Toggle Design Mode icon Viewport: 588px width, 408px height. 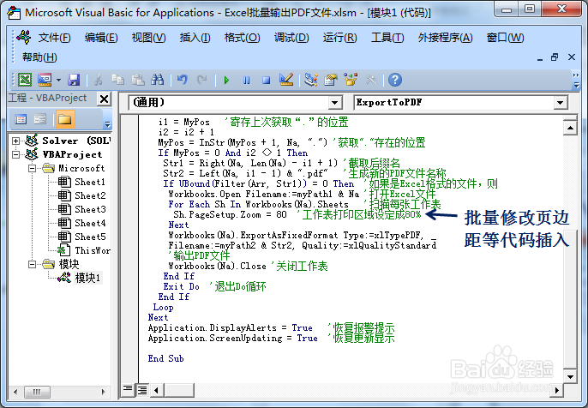286,80
